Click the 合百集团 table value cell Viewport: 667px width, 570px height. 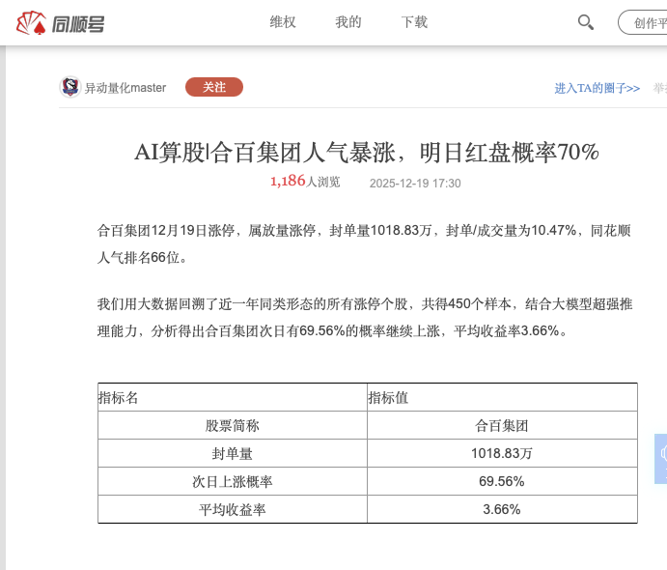[x=502, y=425]
